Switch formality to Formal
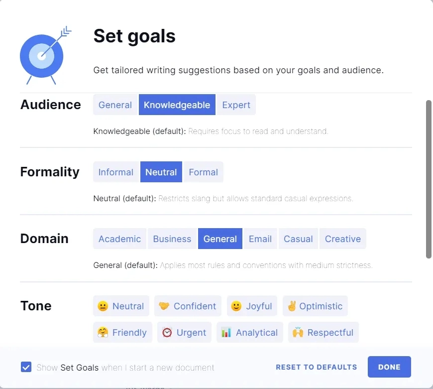 [204, 172]
